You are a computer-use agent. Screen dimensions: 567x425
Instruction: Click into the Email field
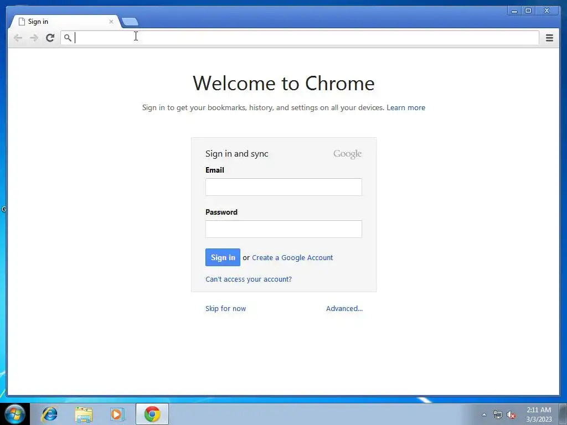[283, 187]
